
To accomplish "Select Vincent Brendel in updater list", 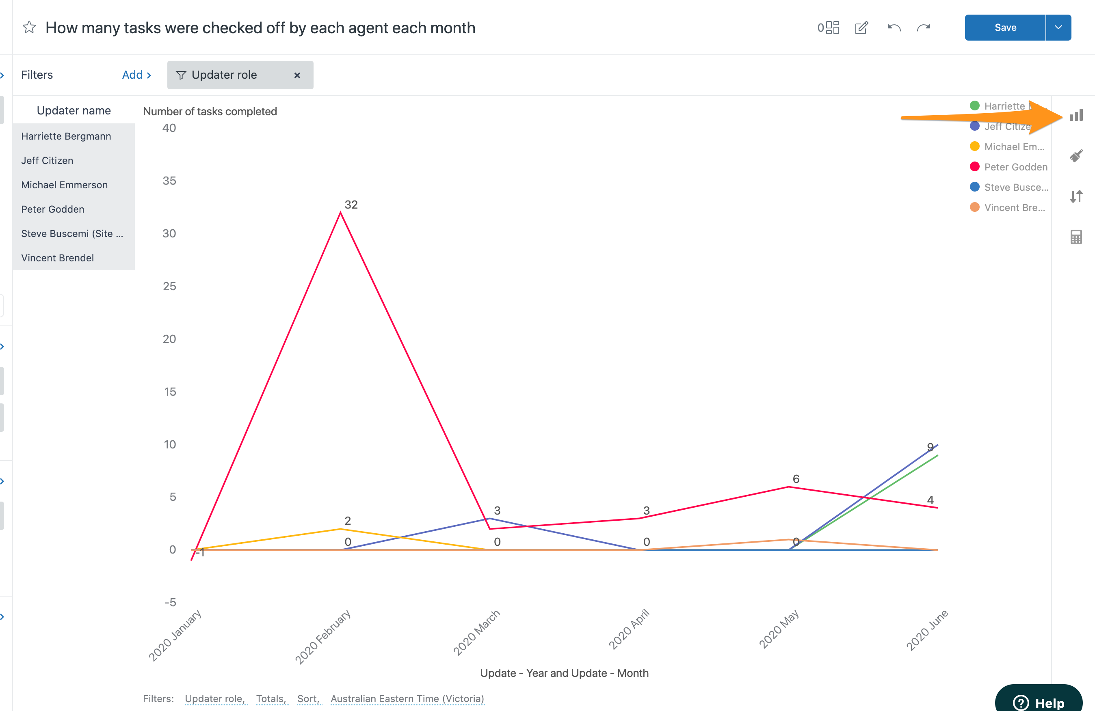I will click(74, 258).
